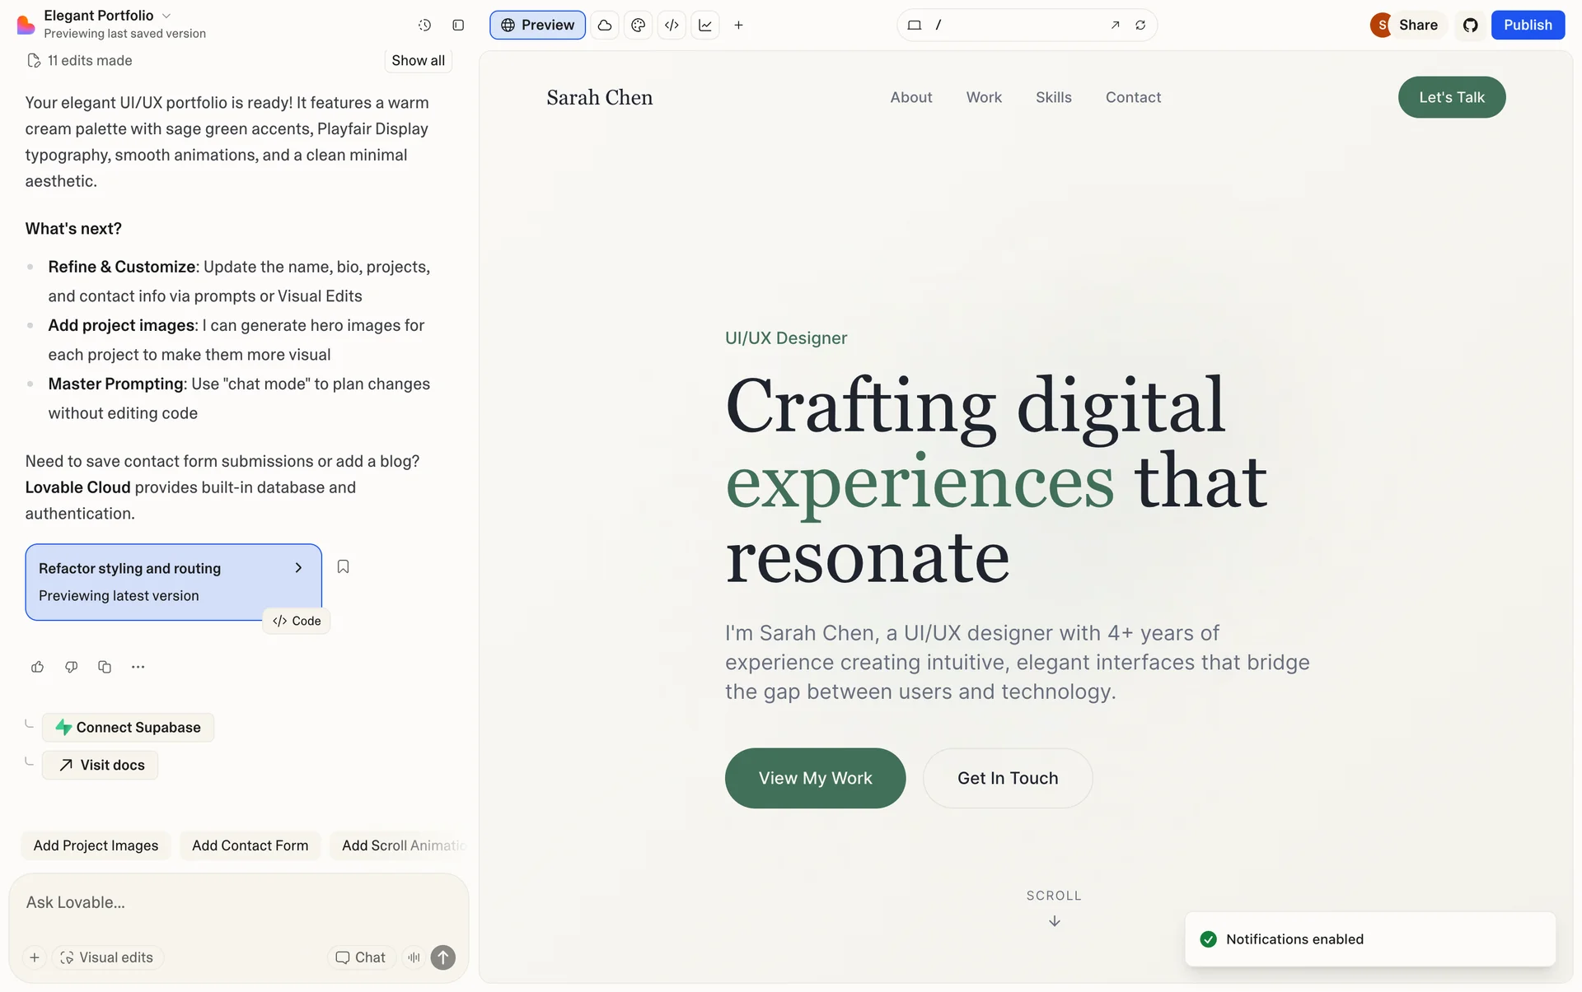Open the design palette icon
The image size is (1582, 992).
pyautogui.click(x=638, y=26)
